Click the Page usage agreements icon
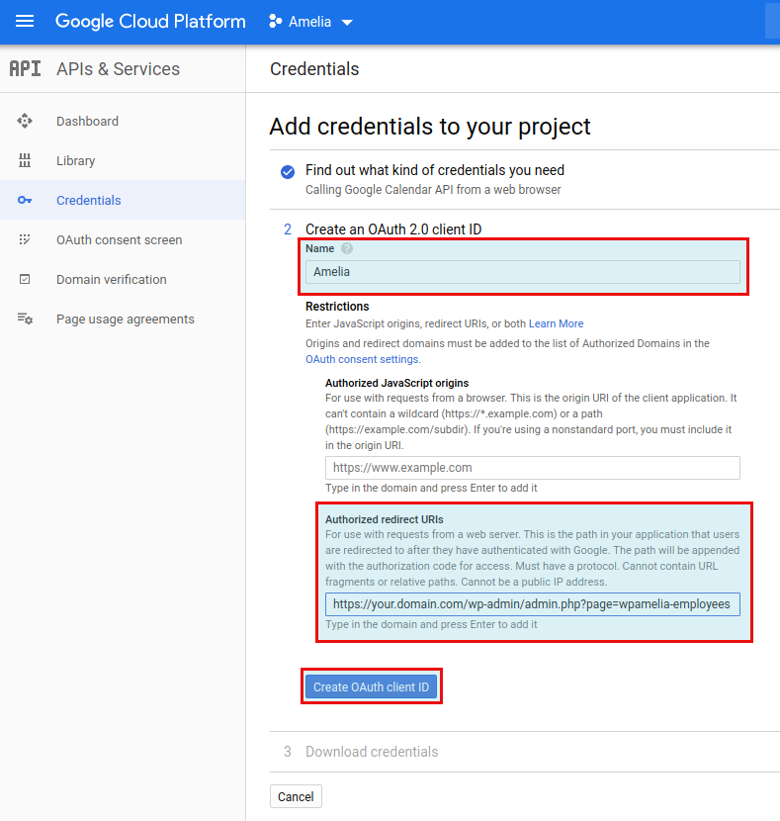Screen dimensions: 780x821 [x=25, y=319]
